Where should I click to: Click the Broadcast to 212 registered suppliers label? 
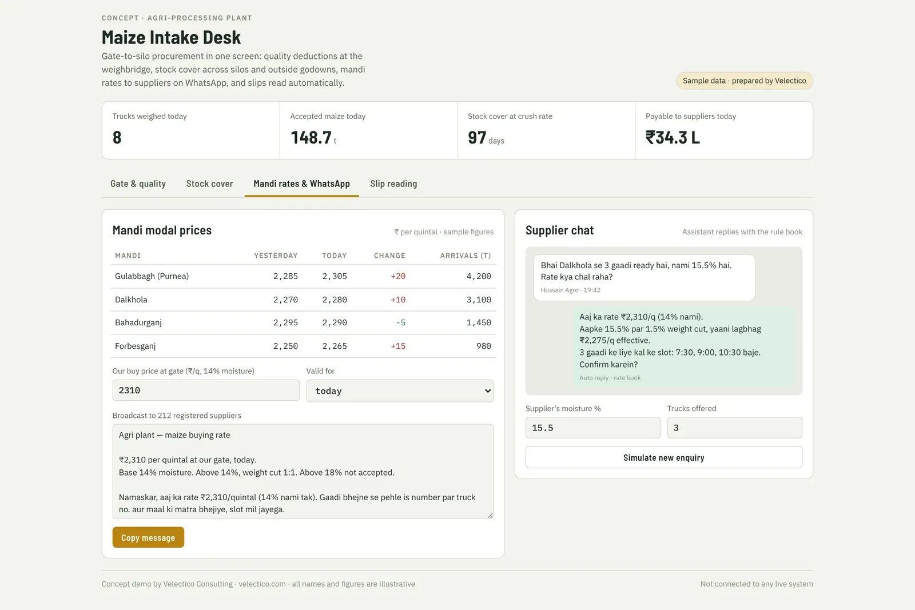(177, 416)
